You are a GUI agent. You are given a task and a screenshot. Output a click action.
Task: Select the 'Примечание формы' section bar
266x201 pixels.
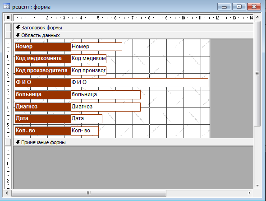coord(133,142)
